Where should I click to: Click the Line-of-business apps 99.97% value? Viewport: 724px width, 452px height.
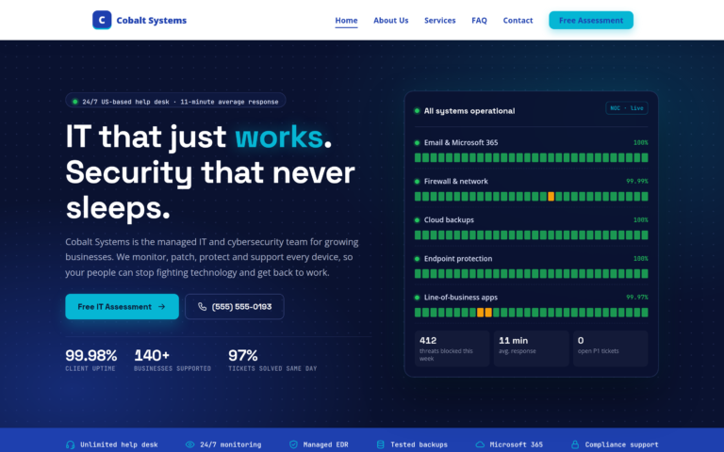(637, 298)
